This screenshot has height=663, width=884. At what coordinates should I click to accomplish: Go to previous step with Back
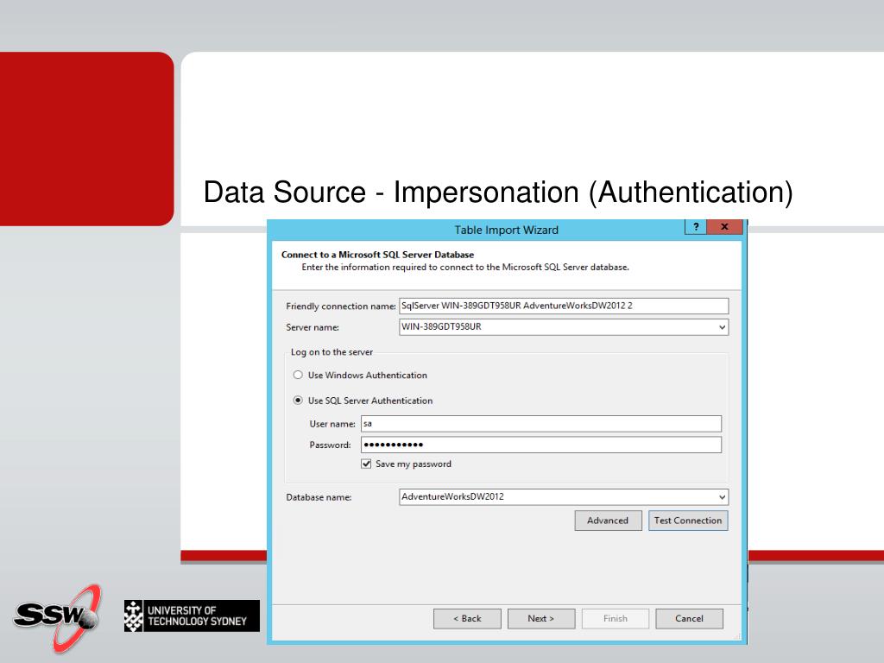(x=467, y=618)
